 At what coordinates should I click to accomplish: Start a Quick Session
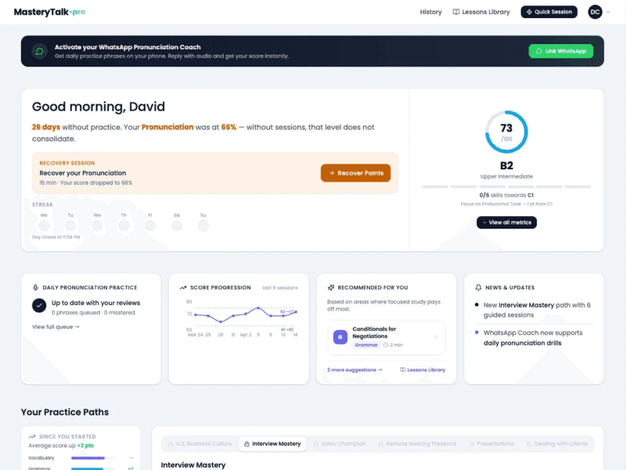pos(549,12)
